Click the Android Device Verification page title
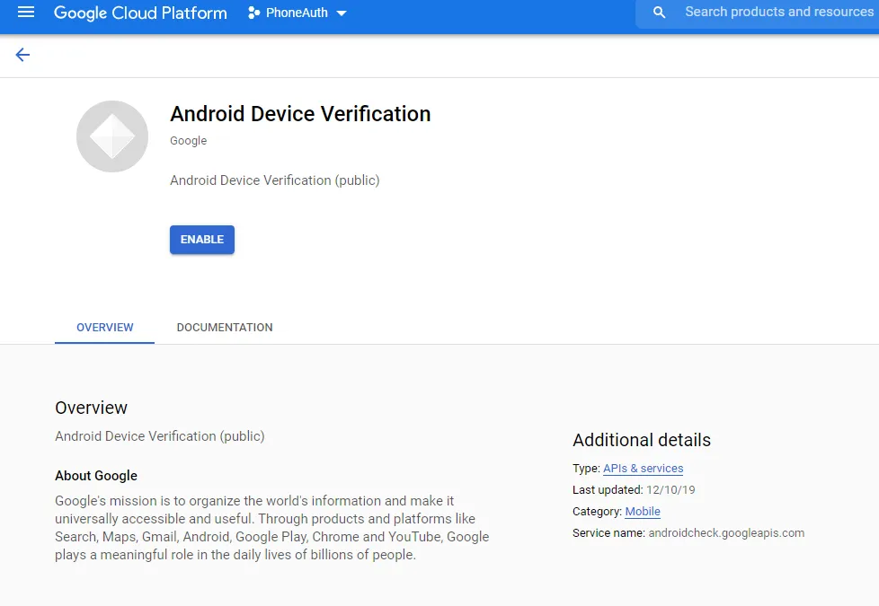Image resolution: width=879 pixels, height=606 pixels. click(300, 114)
